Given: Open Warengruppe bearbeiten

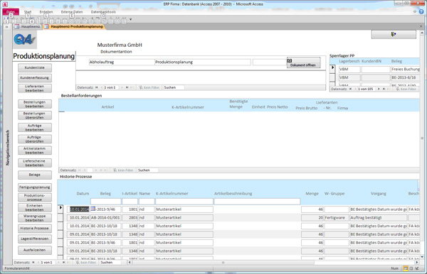Looking at the screenshot, I should [x=35, y=218].
